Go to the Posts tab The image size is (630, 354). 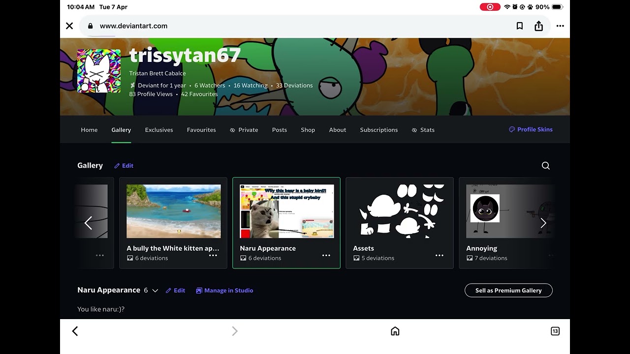[280, 130]
